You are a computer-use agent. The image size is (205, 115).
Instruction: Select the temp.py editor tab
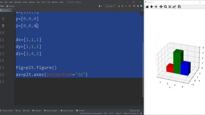point(5,10)
